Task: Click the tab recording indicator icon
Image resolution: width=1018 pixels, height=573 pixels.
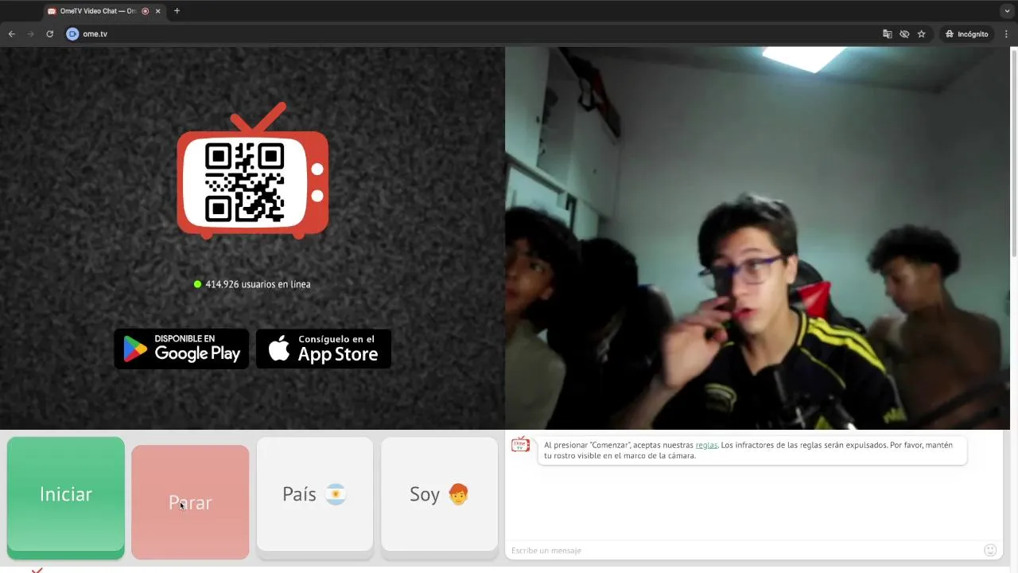Action: (x=146, y=11)
